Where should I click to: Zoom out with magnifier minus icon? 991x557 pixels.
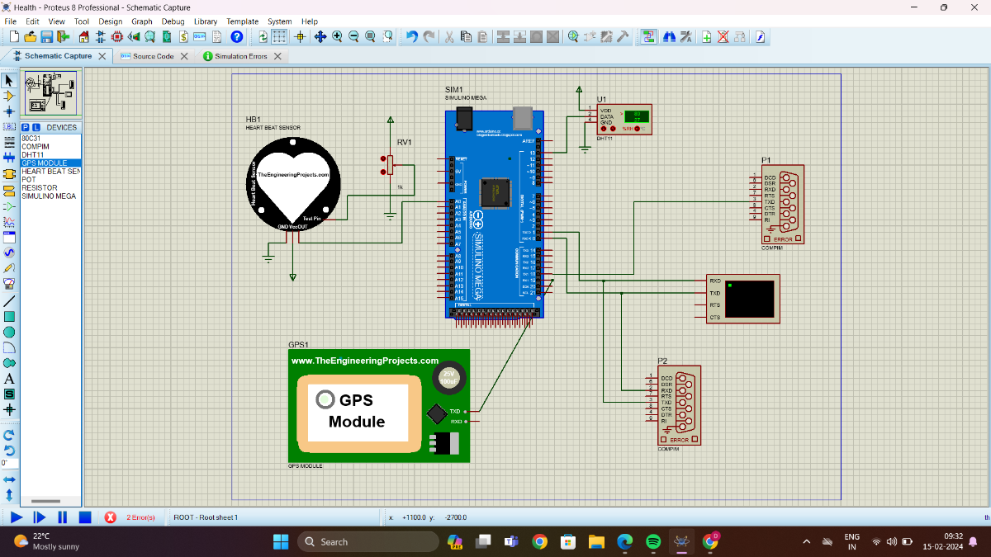pyautogui.click(x=353, y=37)
